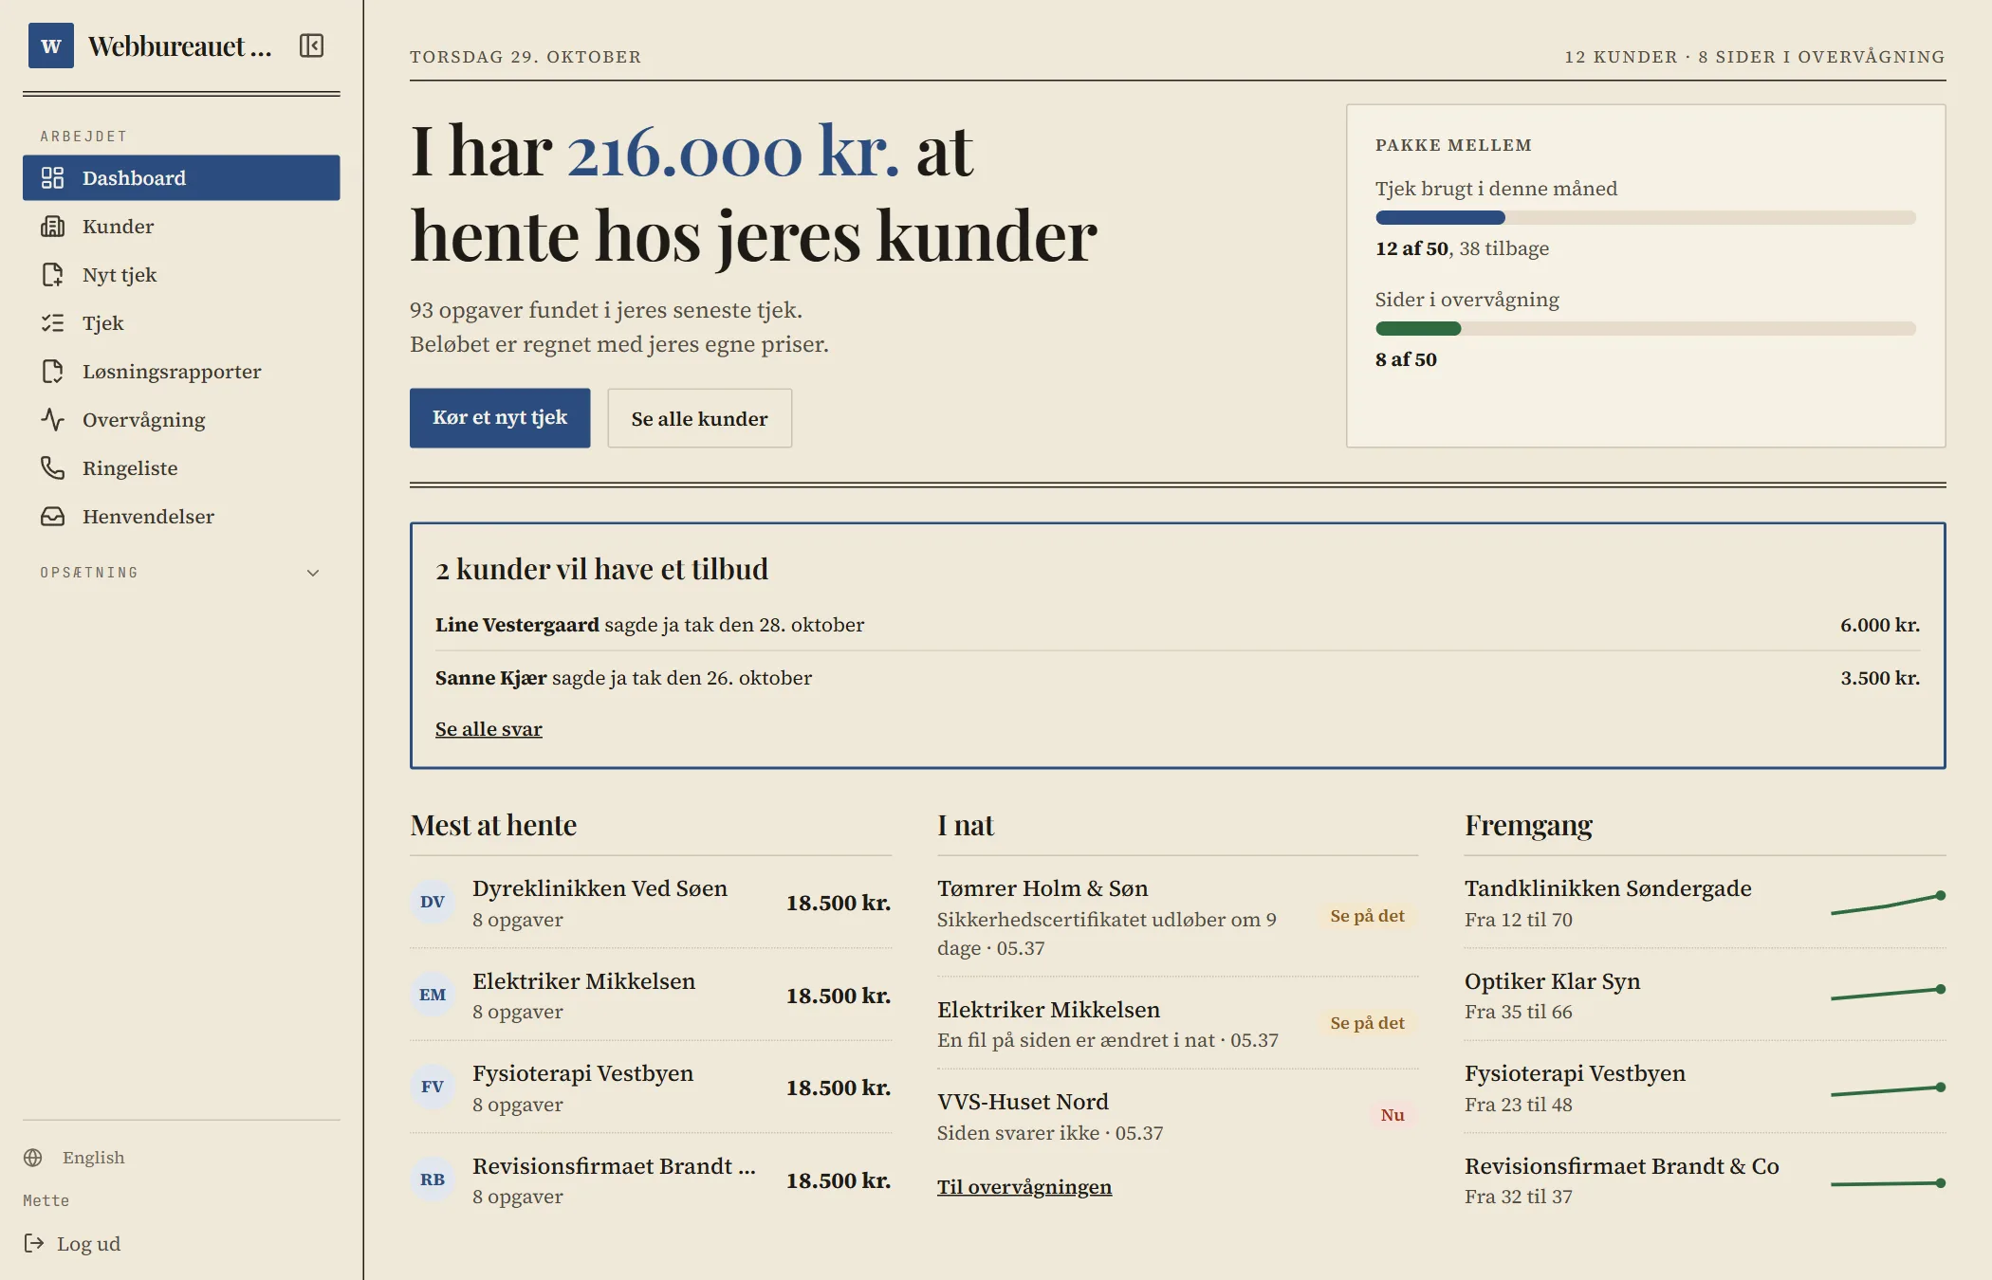Click the Overvågning activity pulse icon

point(52,419)
